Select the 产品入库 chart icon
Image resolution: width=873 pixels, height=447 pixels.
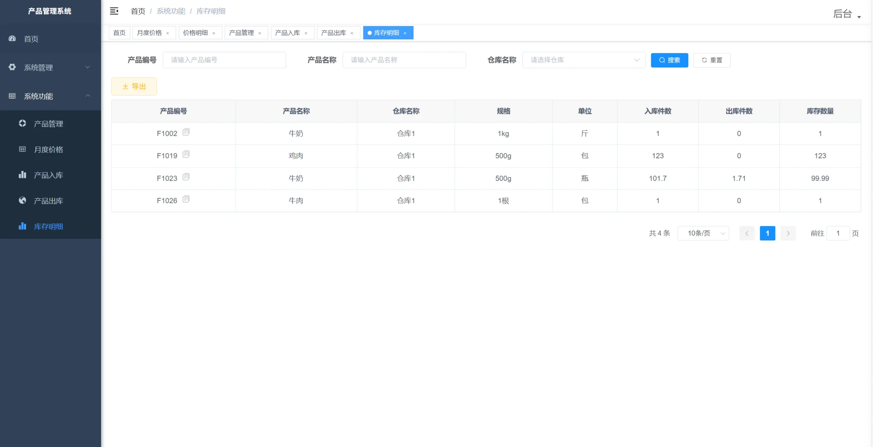22,175
